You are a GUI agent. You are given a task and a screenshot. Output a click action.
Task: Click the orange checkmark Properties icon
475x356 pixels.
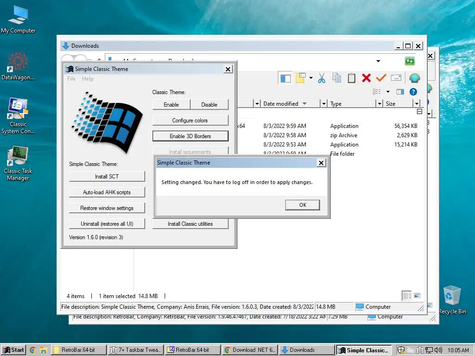coord(381,78)
